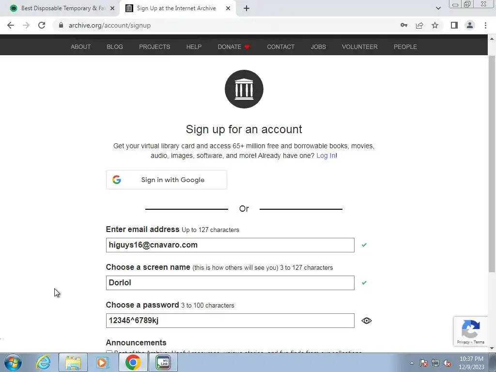
Task: Bookmark this page with star icon
Action: (435, 25)
